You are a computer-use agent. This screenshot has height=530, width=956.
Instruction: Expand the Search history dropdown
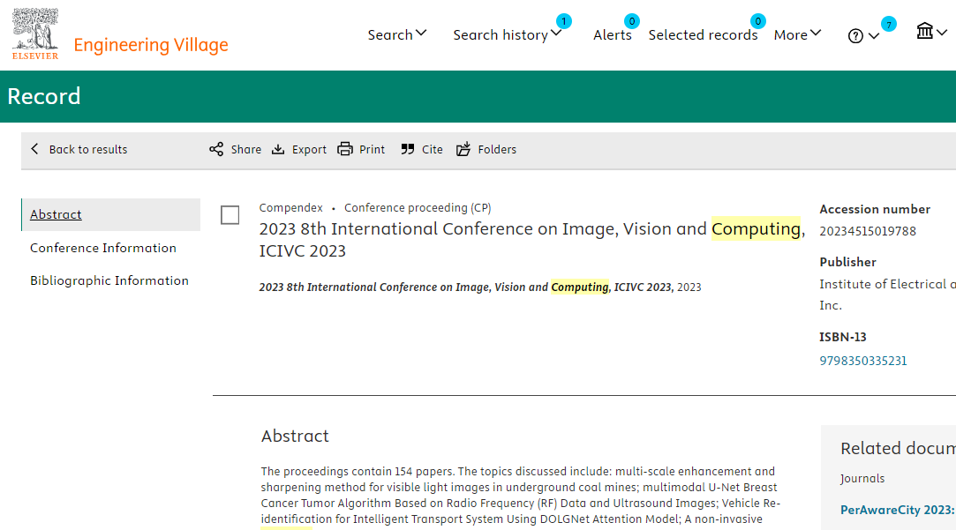coord(507,34)
